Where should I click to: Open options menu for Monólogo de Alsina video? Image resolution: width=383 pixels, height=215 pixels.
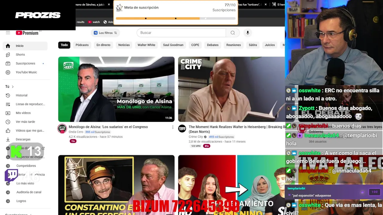(173, 127)
